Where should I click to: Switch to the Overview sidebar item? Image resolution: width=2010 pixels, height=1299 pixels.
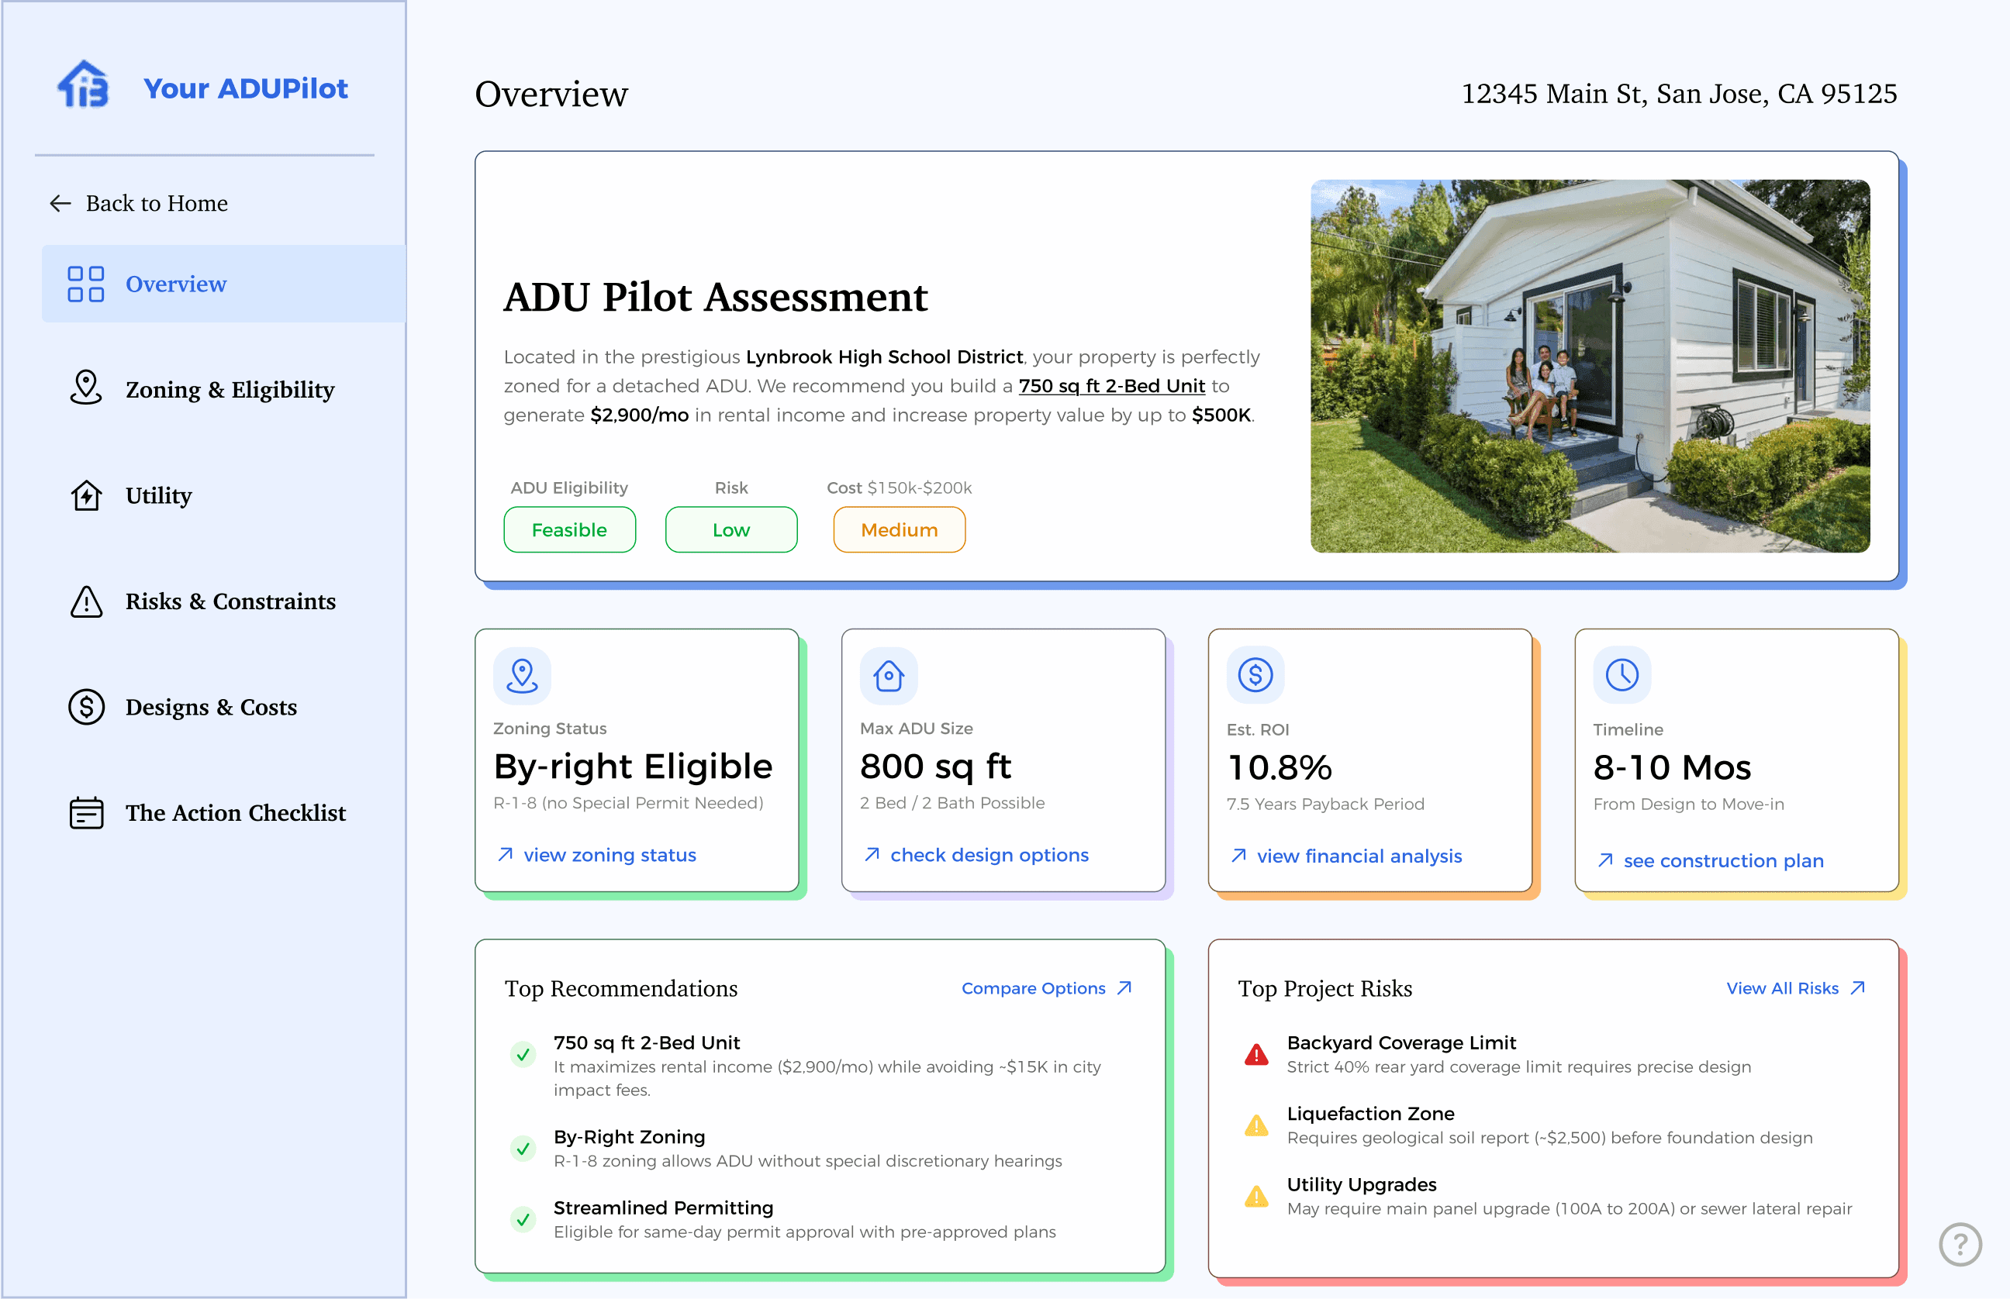click(x=175, y=284)
